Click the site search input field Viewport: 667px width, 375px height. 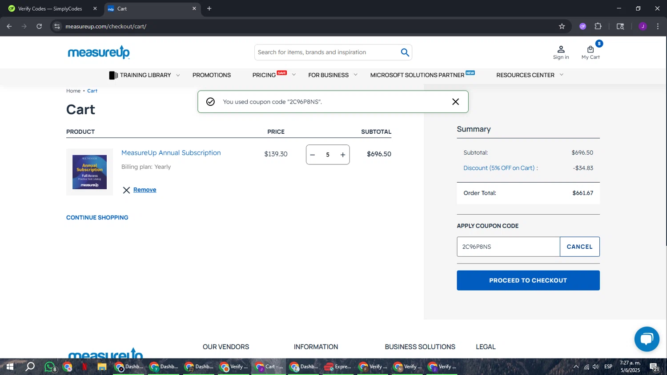(327, 52)
